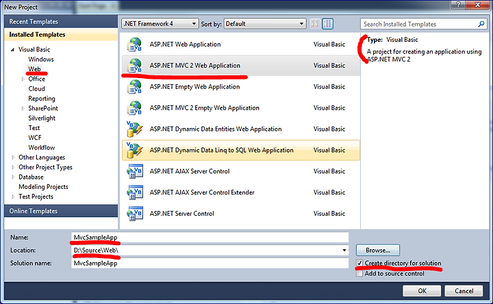Open the Location path dropdown arrow
Screen dimensions: 493x304
344,250
